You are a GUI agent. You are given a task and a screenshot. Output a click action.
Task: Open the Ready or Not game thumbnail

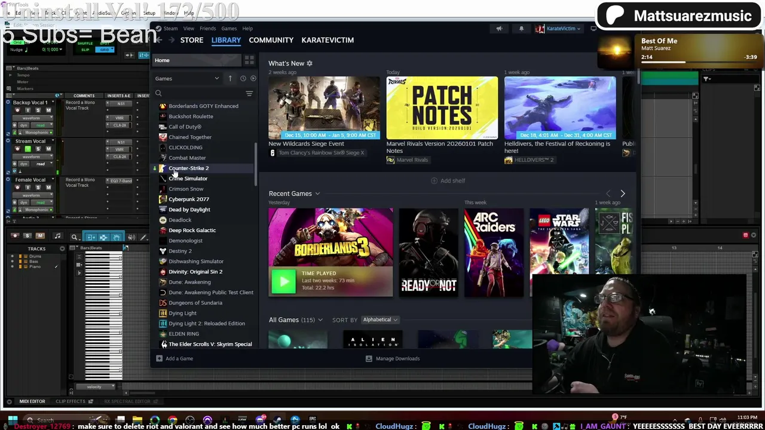point(429,252)
